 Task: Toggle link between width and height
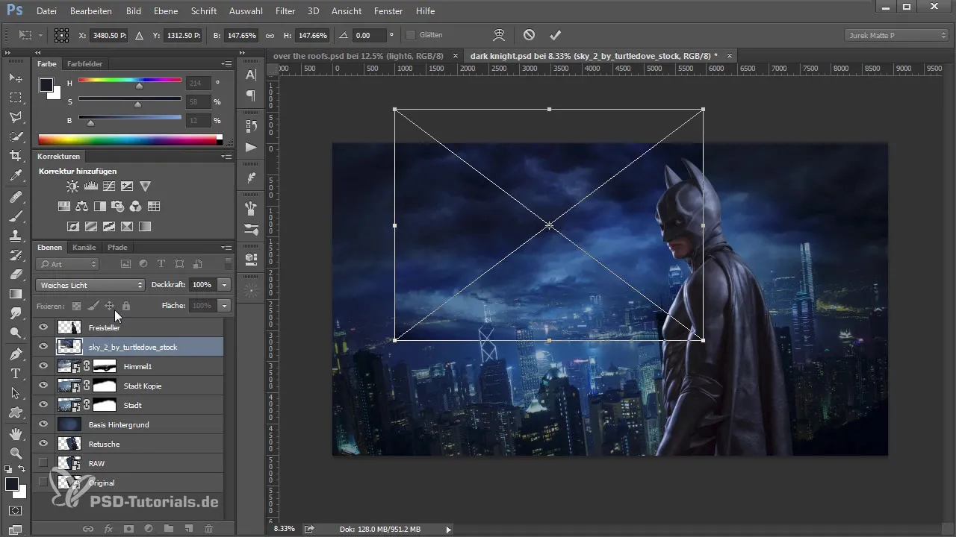(270, 35)
